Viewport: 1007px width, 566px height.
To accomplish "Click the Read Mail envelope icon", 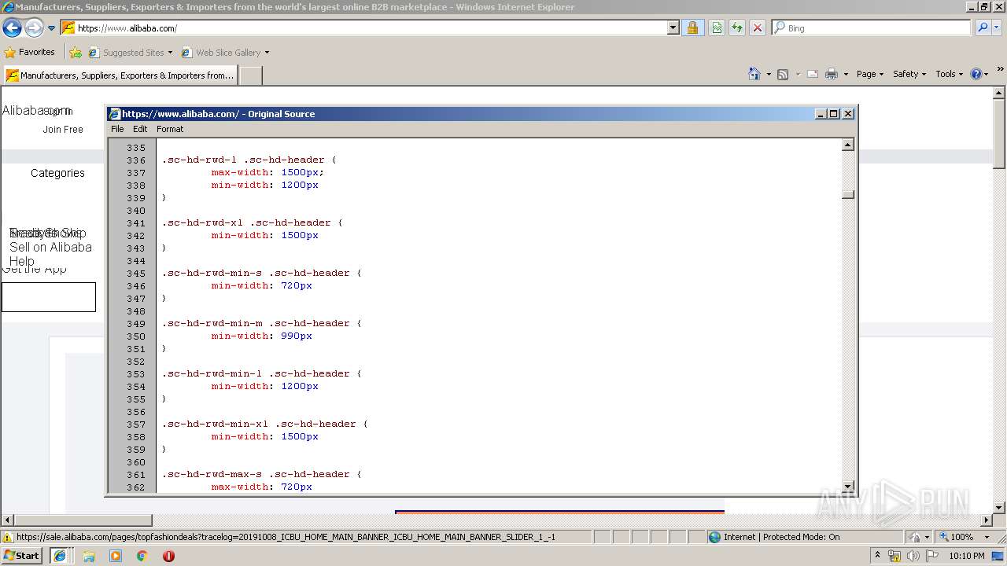I will (813, 74).
